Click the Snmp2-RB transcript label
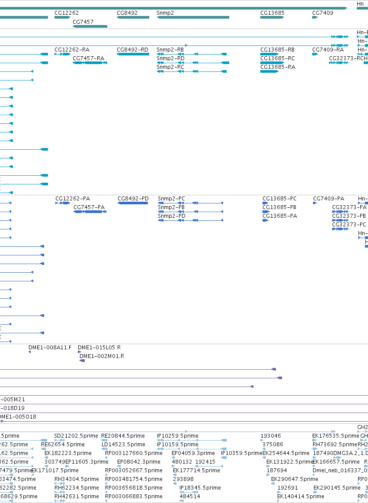Screen dimensions: 368x503 (x=170, y=50)
